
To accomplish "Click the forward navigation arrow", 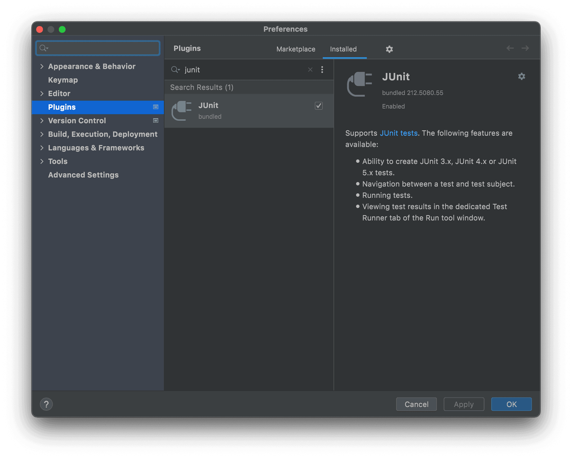I will 525,48.
